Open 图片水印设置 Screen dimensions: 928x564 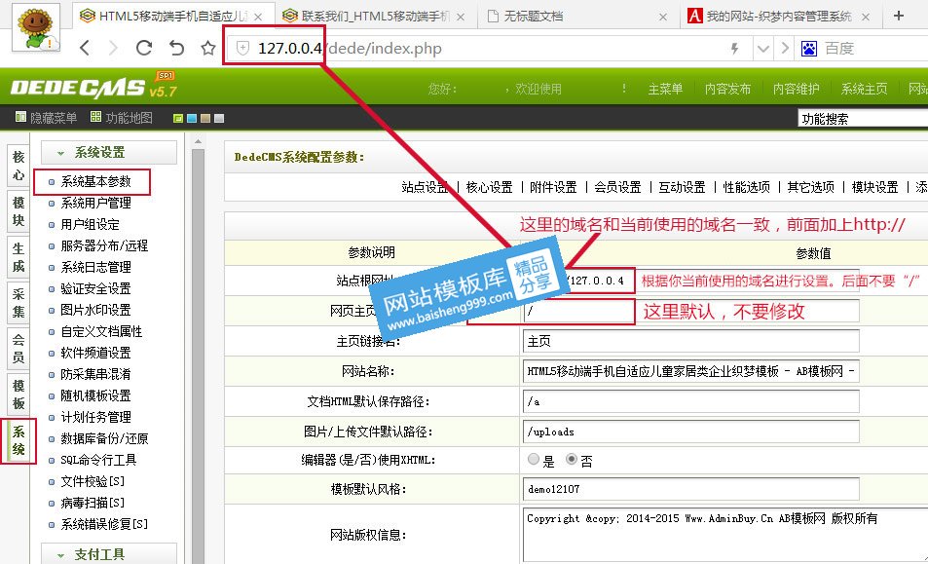(x=95, y=310)
